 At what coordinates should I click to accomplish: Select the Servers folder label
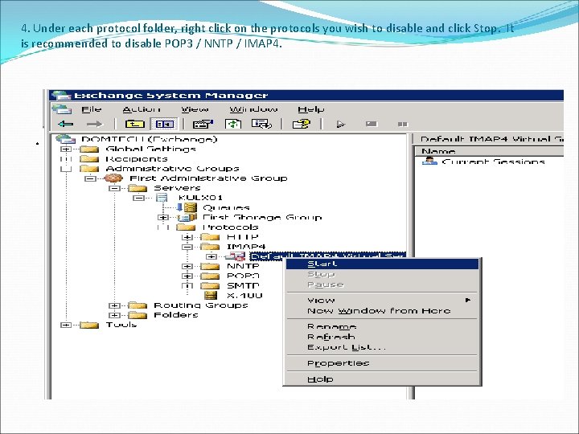point(177,188)
